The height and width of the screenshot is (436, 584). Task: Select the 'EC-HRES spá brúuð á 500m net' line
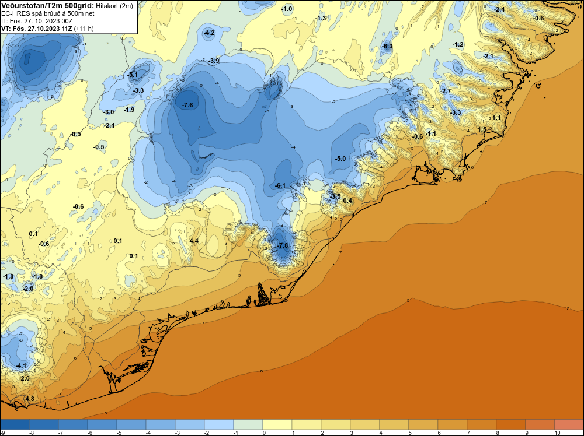(48, 13)
